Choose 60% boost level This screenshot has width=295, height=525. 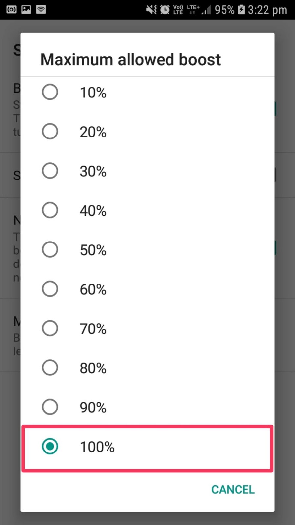click(50, 289)
